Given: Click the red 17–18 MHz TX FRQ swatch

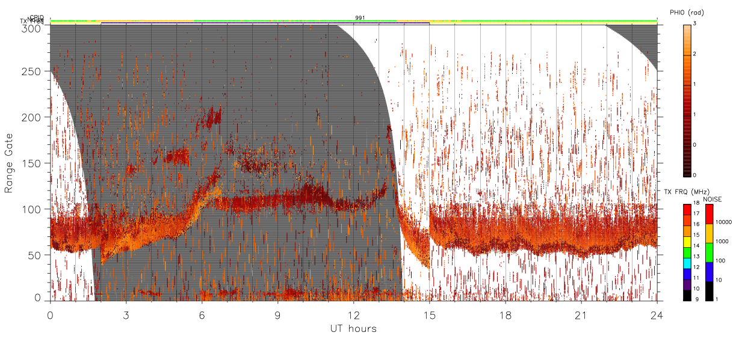Looking at the screenshot, I should coord(688,210).
